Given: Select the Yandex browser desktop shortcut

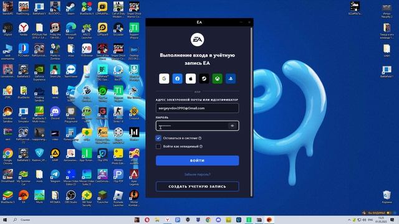Looking at the screenshot, I should [24, 29].
